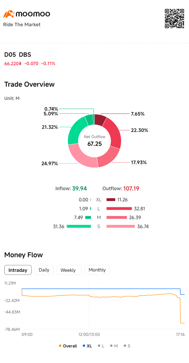This screenshot has width=189, height=363.
Task: Toggle the XL blue series legend
Action: [87, 346]
